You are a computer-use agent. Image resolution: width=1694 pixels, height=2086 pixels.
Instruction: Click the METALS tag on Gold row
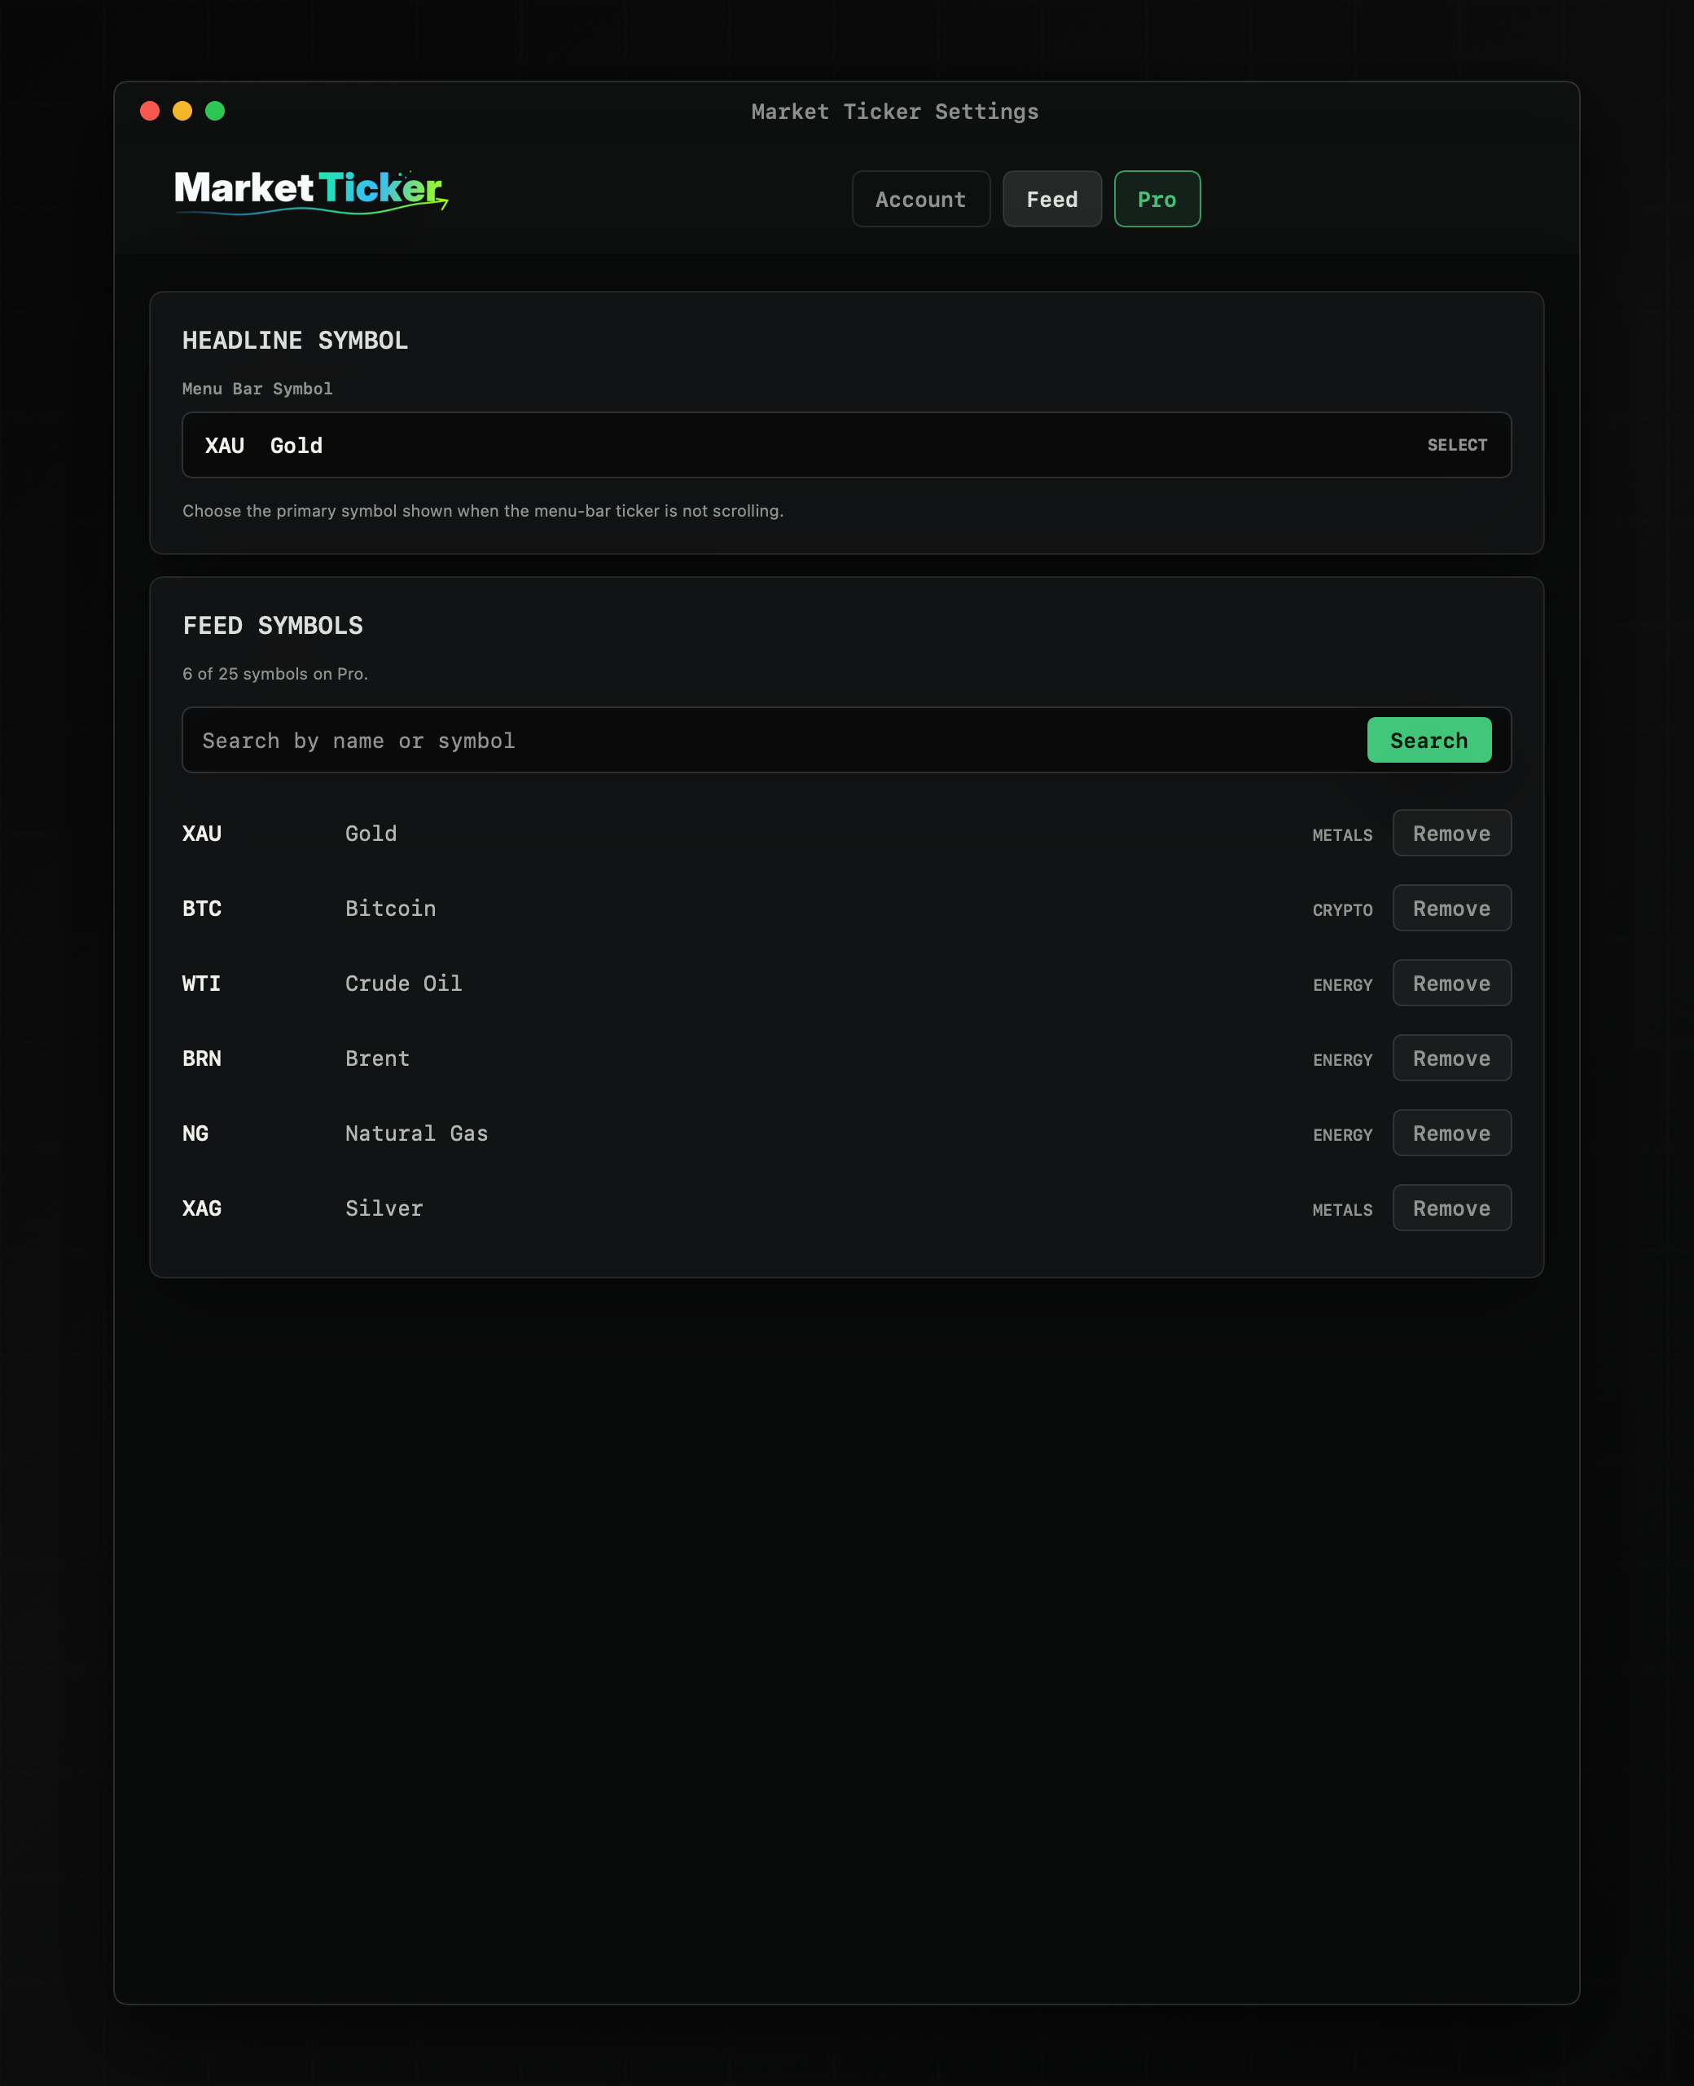tap(1341, 835)
